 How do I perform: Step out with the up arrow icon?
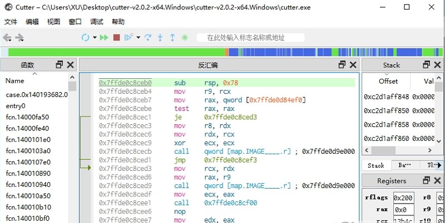click(x=172, y=37)
